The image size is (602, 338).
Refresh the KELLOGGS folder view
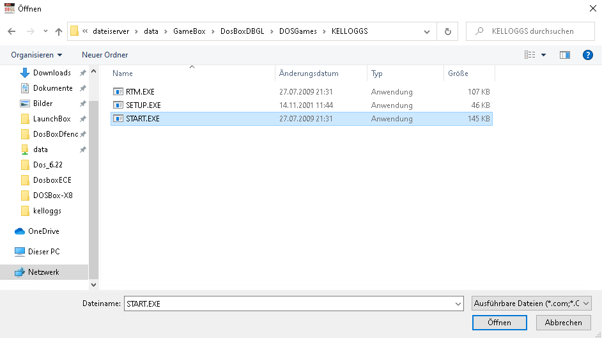447,31
